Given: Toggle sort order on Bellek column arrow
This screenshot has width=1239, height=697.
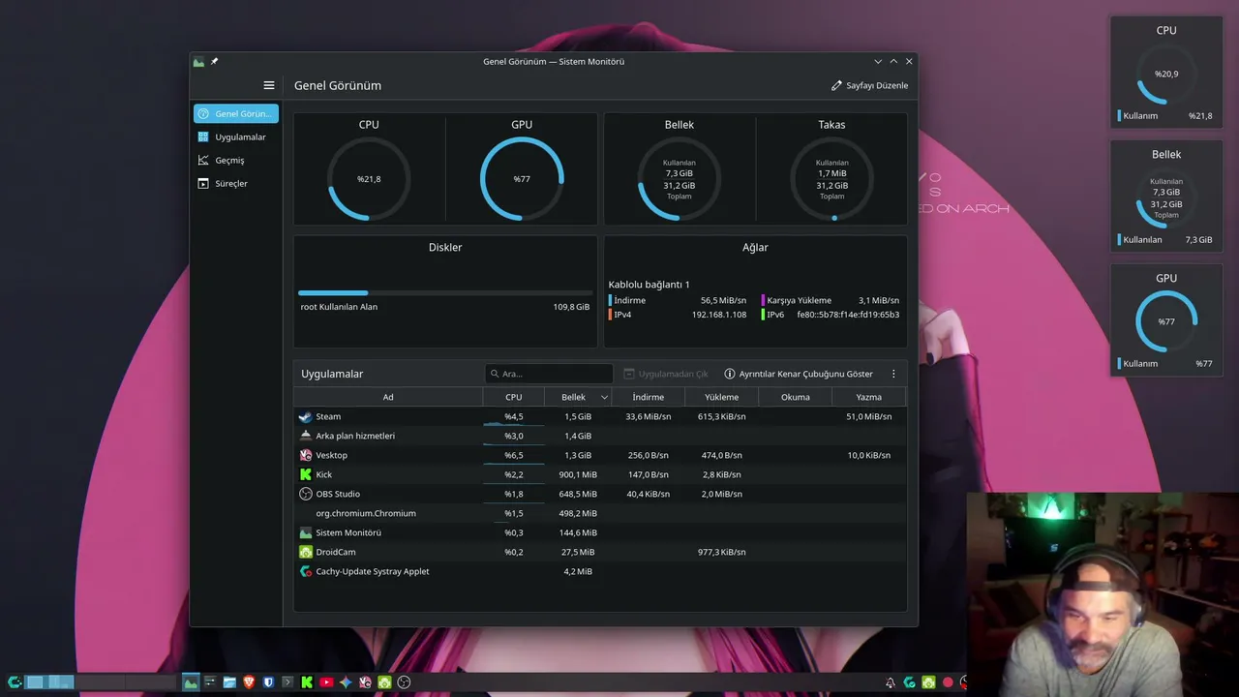Looking at the screenshot, I should click(x=605, y=397).
